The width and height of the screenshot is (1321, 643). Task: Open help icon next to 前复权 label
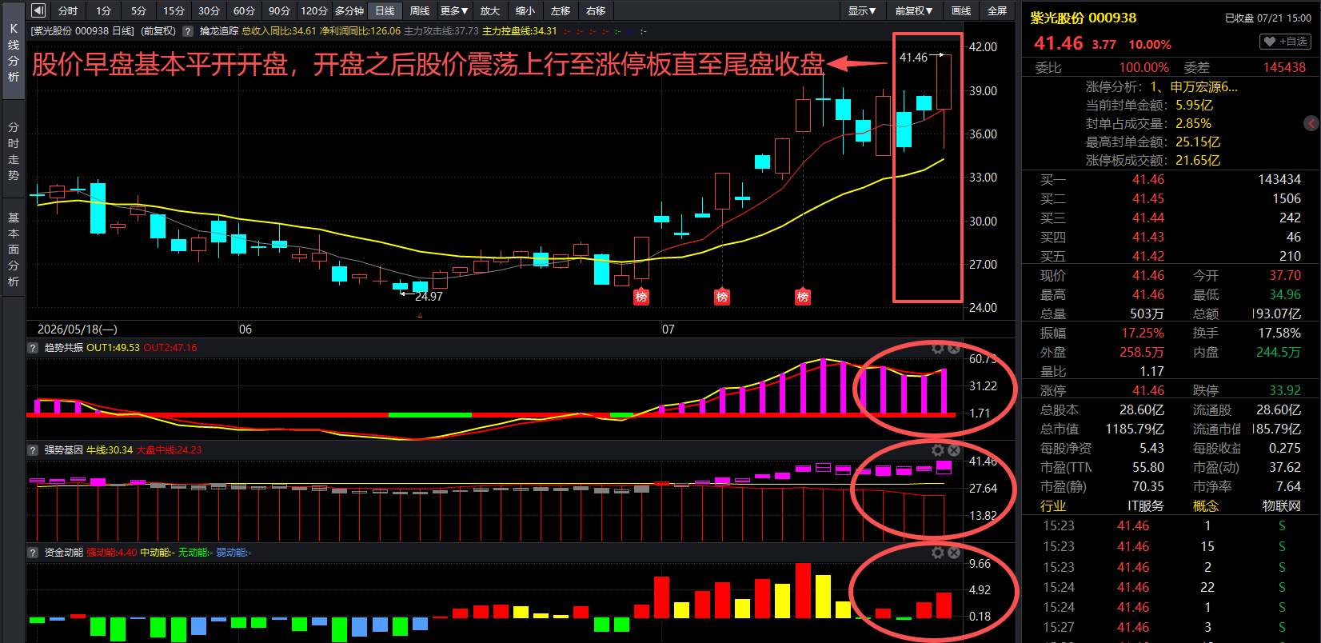pos(188,31)
